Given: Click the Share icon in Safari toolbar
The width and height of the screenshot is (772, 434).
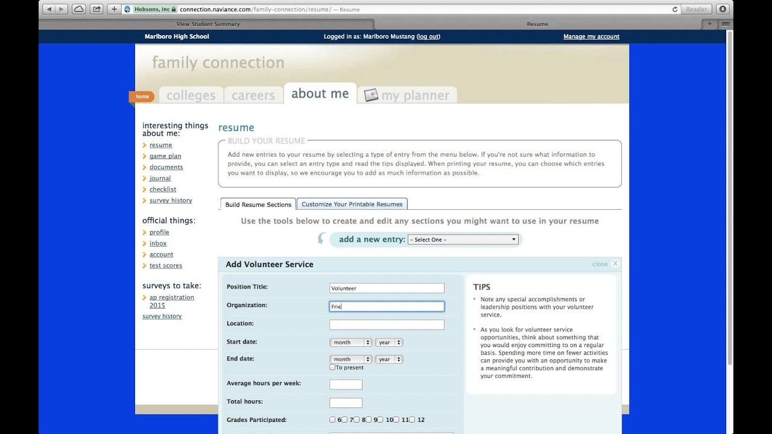Looking at the screenshot, I should [x=96, y=9].
